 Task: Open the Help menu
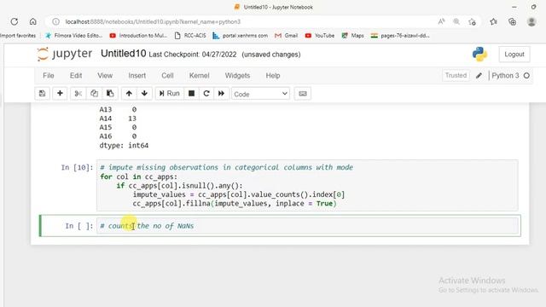click(x=273, y=76)
